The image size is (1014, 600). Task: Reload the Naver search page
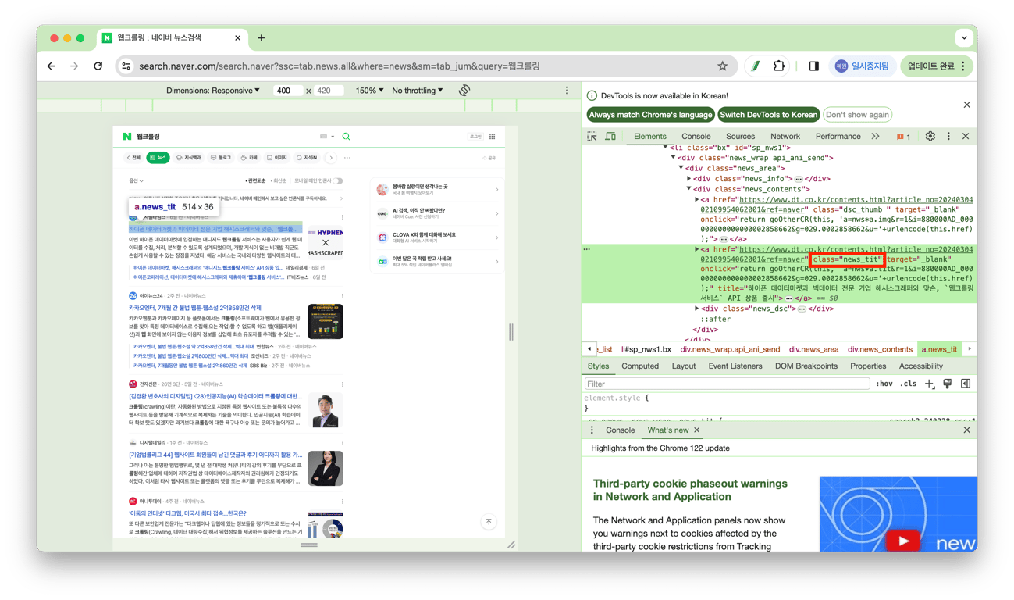pos(98,66)
